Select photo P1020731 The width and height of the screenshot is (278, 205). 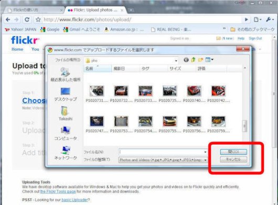tap(97, 94)
